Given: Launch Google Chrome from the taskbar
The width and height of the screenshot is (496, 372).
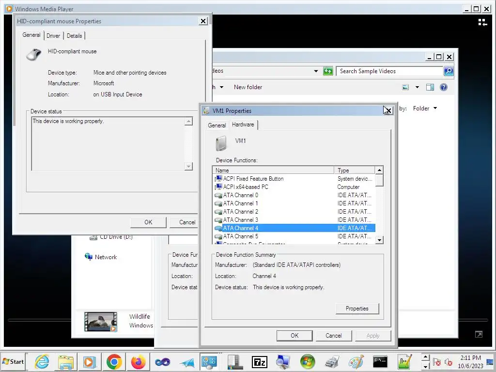Looking at the screenshot, I should pyautogui.click(x=114, y=361).
